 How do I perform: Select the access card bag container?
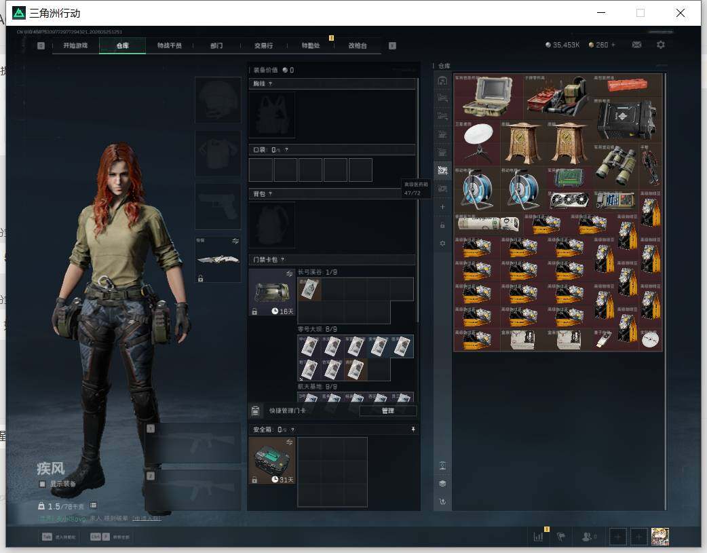click(x=272, y=292)
